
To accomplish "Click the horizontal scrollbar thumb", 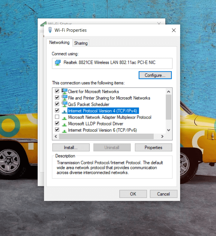I will 106,136.
